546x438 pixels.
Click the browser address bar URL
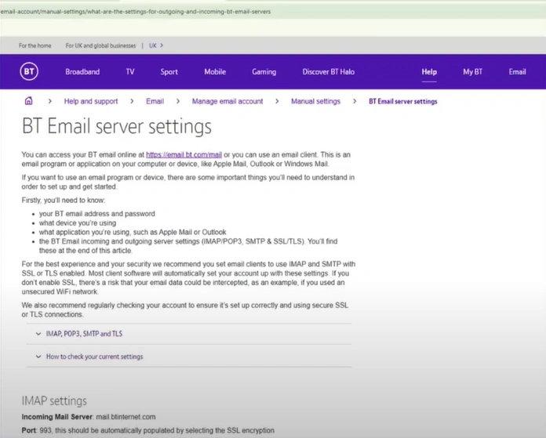[136, 12]
